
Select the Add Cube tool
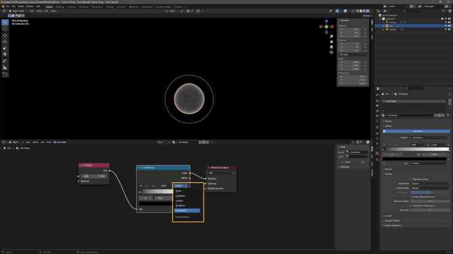point(5,74)
